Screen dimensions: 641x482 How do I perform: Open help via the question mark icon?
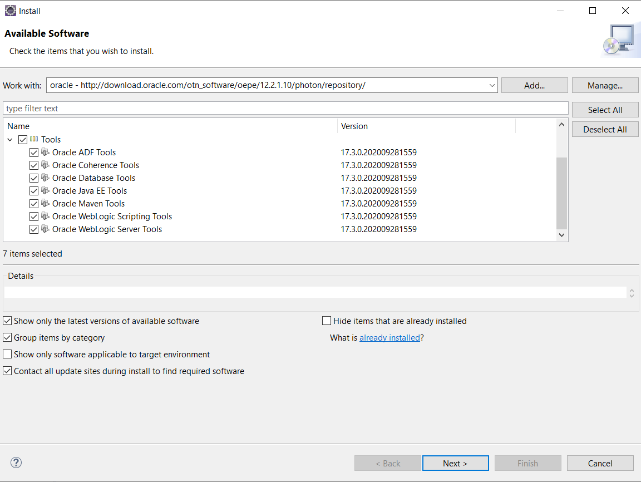16,463
